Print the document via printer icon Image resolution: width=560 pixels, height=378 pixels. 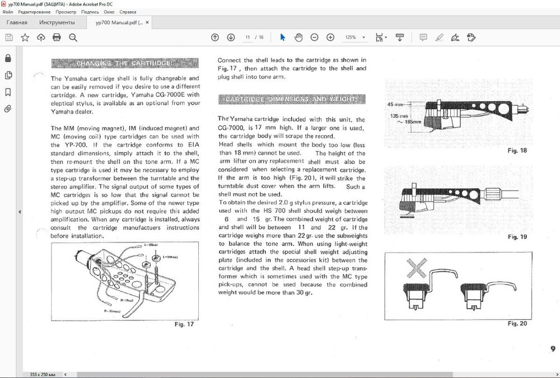click(57, 38)
